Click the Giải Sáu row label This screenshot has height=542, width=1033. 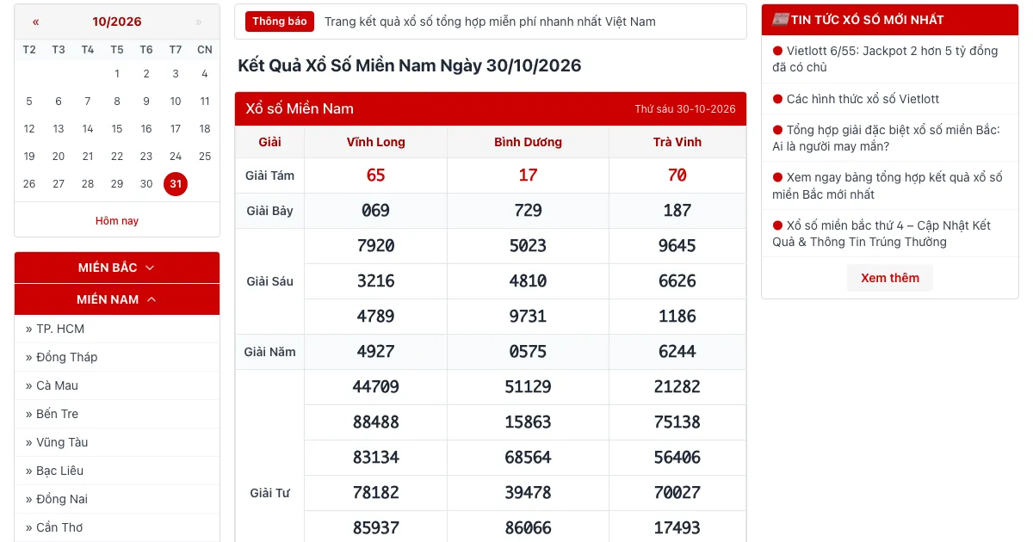[270, 281]
